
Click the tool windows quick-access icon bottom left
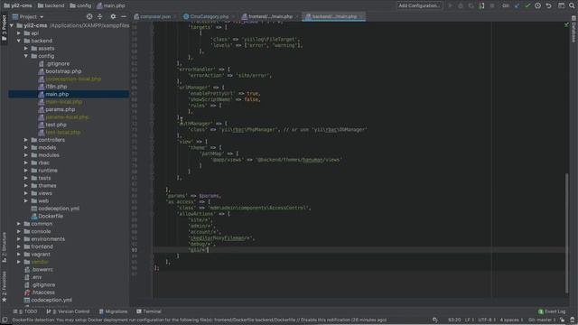coord(5,320)
